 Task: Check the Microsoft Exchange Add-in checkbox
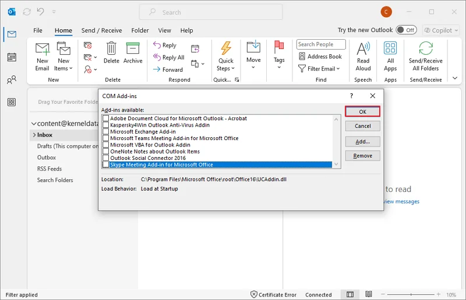click(x=106, y=131)
